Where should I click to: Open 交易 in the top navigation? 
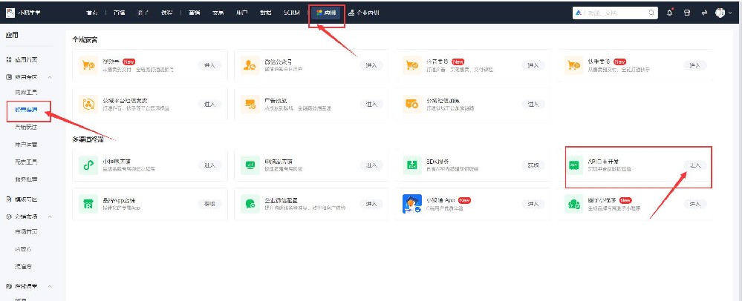218,13
